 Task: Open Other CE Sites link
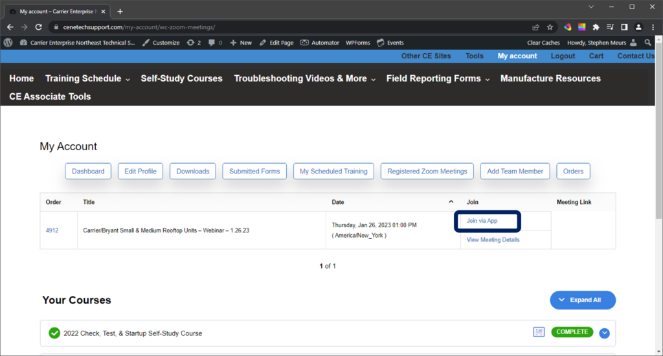(426, 56)
